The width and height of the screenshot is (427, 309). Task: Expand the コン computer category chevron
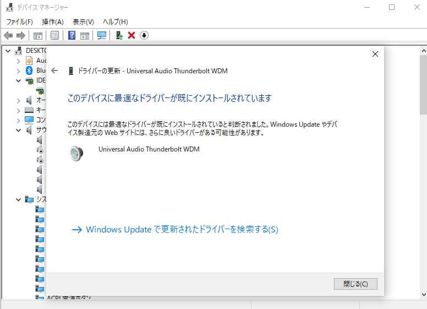click(18, 121)
